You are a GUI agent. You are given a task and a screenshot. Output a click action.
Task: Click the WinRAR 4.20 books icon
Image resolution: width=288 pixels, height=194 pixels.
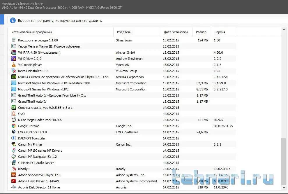pos(14,52)
